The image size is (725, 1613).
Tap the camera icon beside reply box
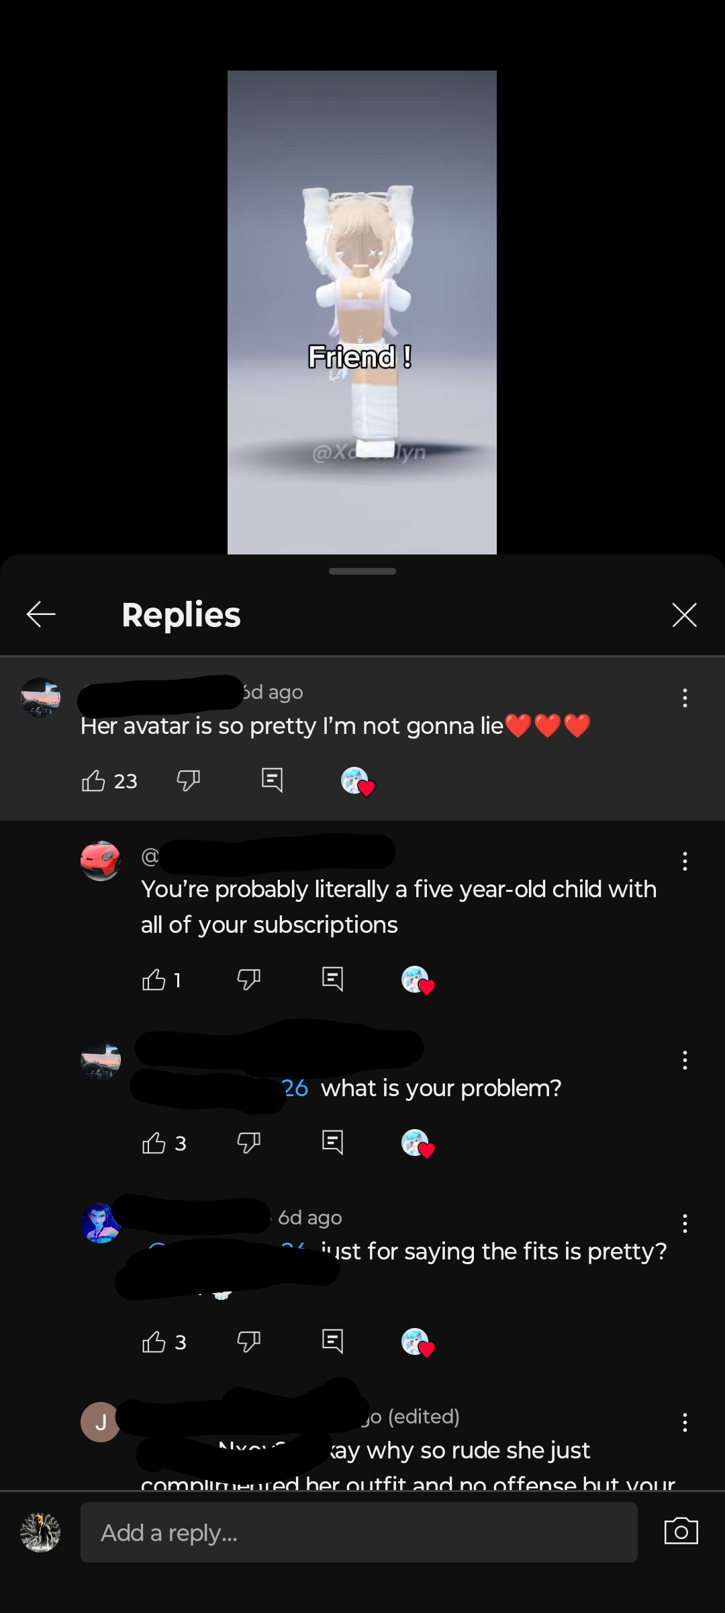click(x=681, y=1532)
